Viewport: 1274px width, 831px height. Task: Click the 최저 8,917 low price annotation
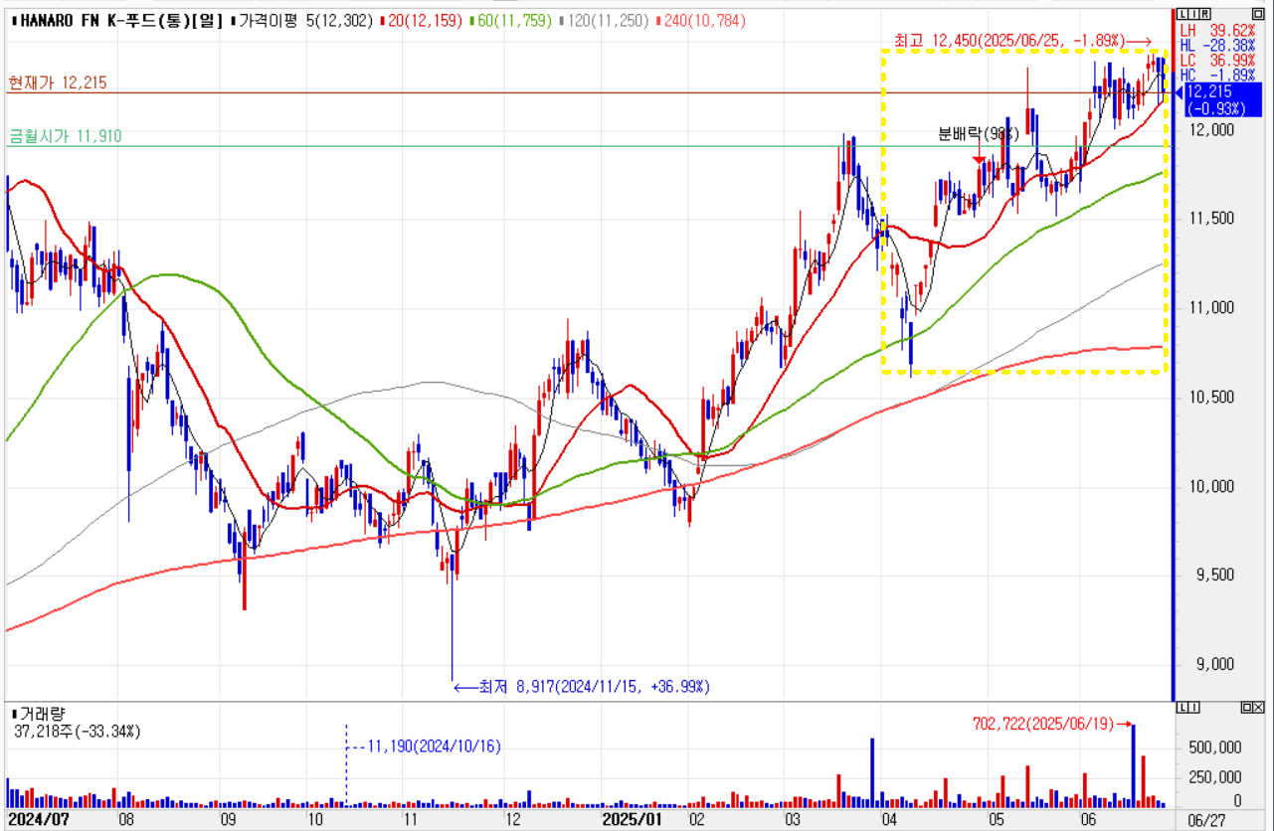pos(587,687)
